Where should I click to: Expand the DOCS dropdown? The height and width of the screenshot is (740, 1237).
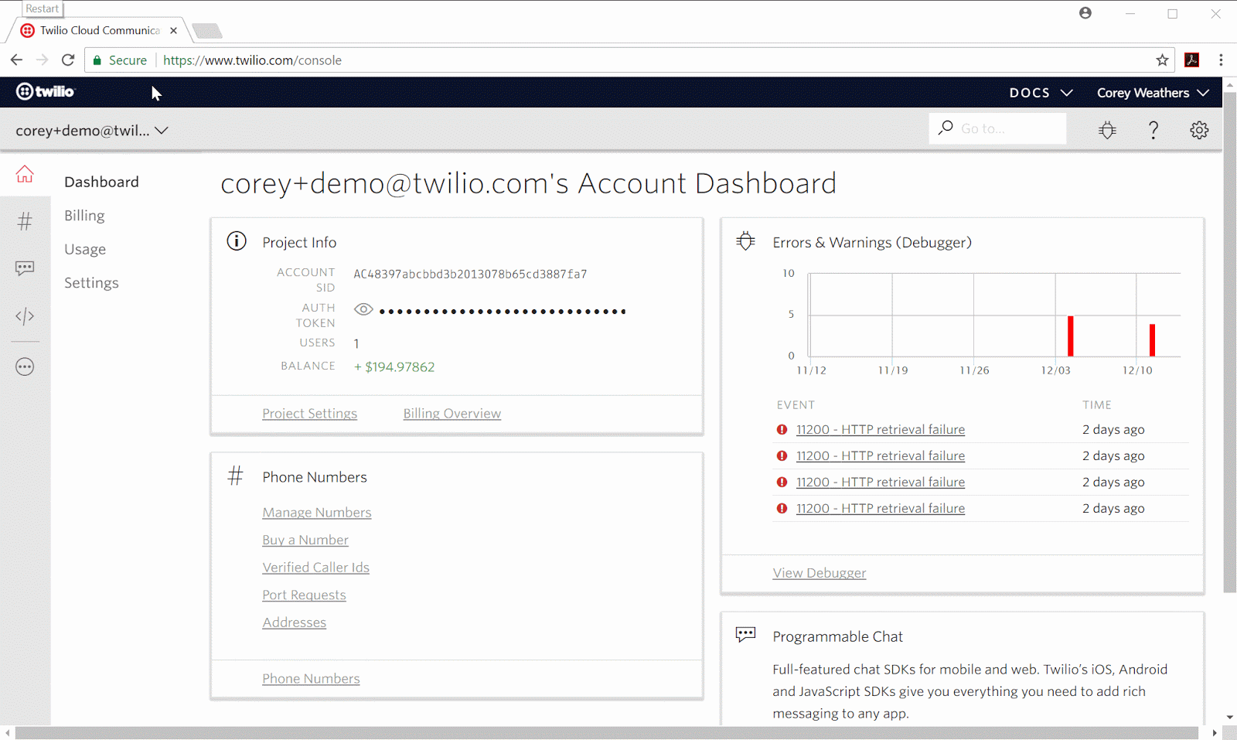(1041, 93)
